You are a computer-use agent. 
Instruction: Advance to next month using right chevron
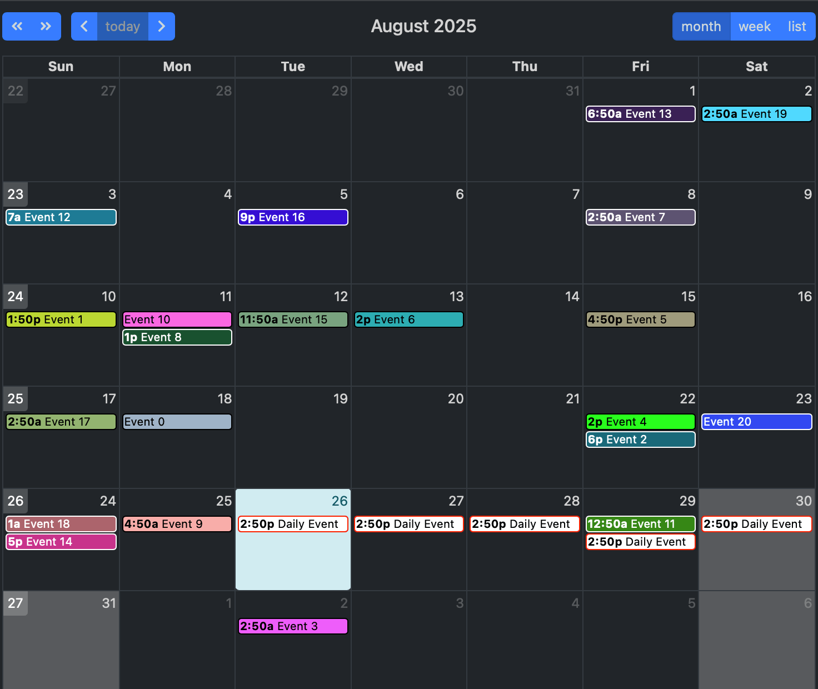pos(162,26)
